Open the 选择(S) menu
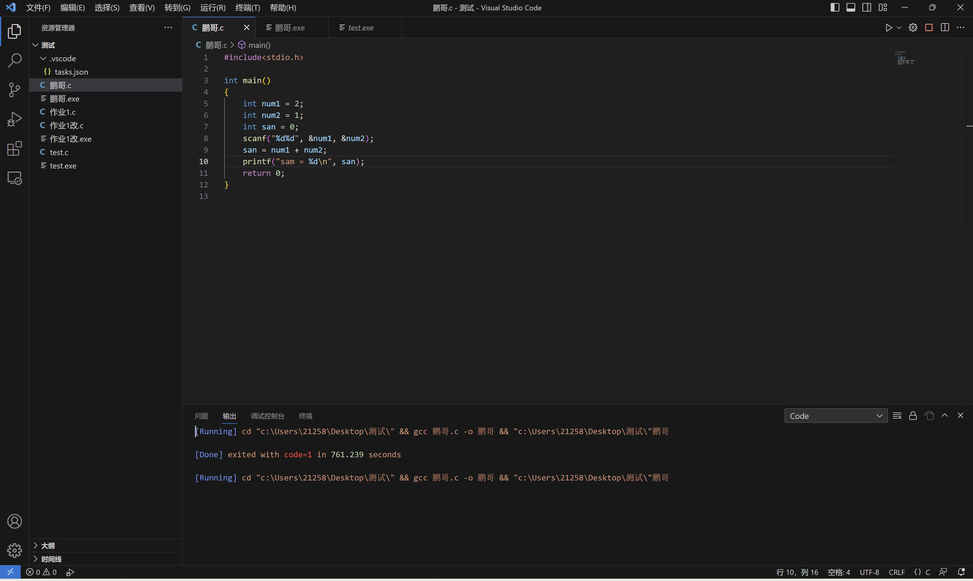 (x=107, y=8)
